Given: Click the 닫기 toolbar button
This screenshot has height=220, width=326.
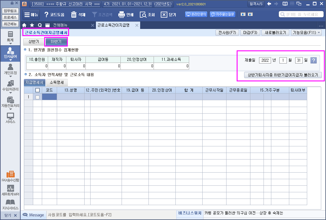Looking at the screenshot, I should [x=169, y=15].
